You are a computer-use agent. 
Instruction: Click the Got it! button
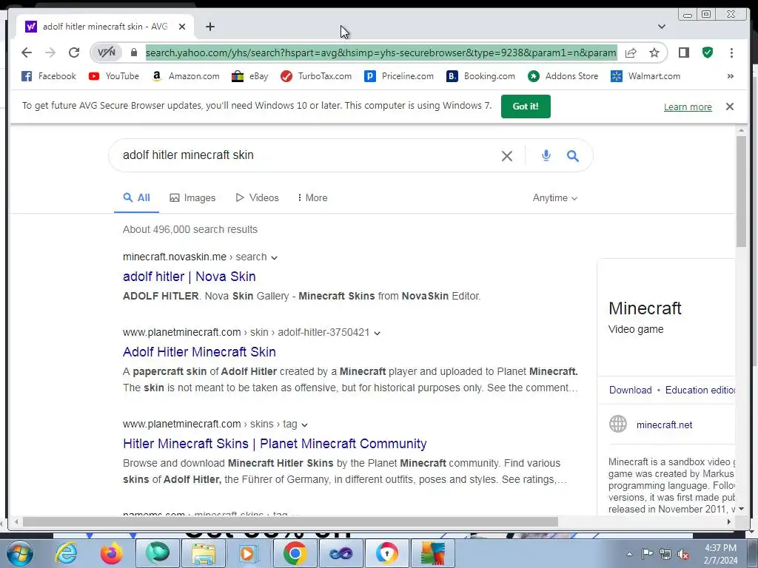click(526, 106)
